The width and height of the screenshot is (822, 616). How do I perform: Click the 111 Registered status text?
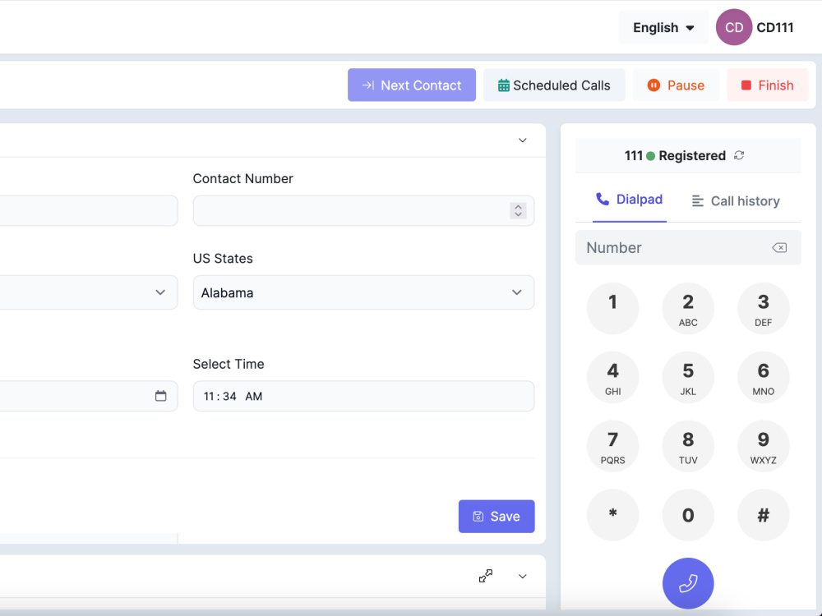(x=675, y=155)
